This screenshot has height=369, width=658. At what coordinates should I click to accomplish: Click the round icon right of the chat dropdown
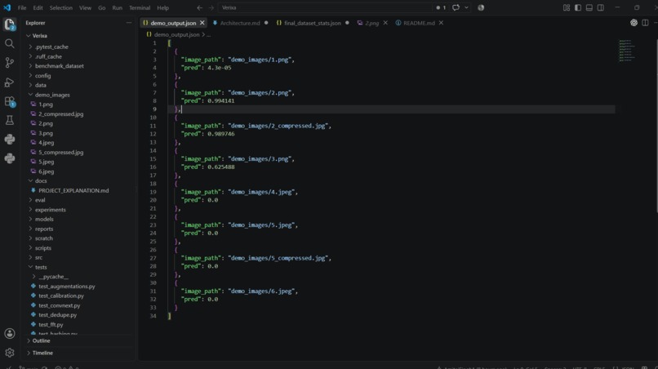click(481, 7)
